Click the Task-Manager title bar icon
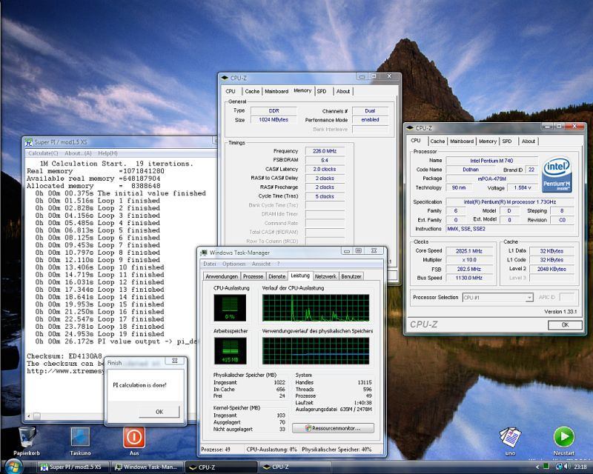This screenshot has height=474, width=593. click(x=205, y=253)
